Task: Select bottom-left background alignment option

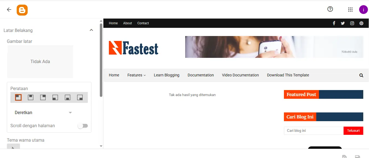Action: (x=55, y=97)
